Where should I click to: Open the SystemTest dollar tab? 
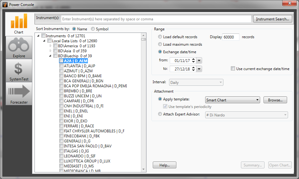click(x=19, y=71)
